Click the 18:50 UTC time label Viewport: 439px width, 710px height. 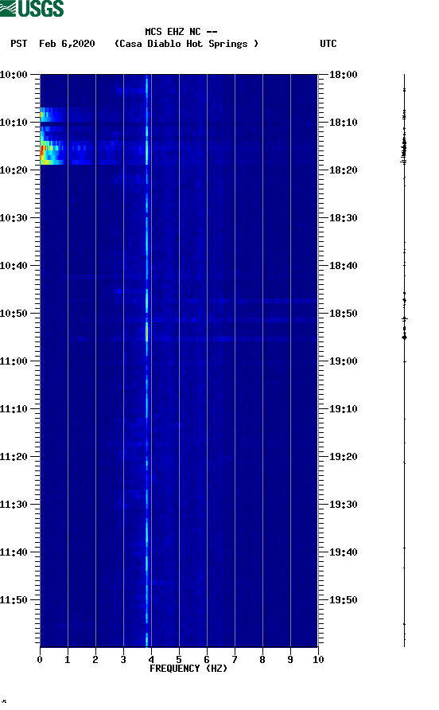click(343, 314)
